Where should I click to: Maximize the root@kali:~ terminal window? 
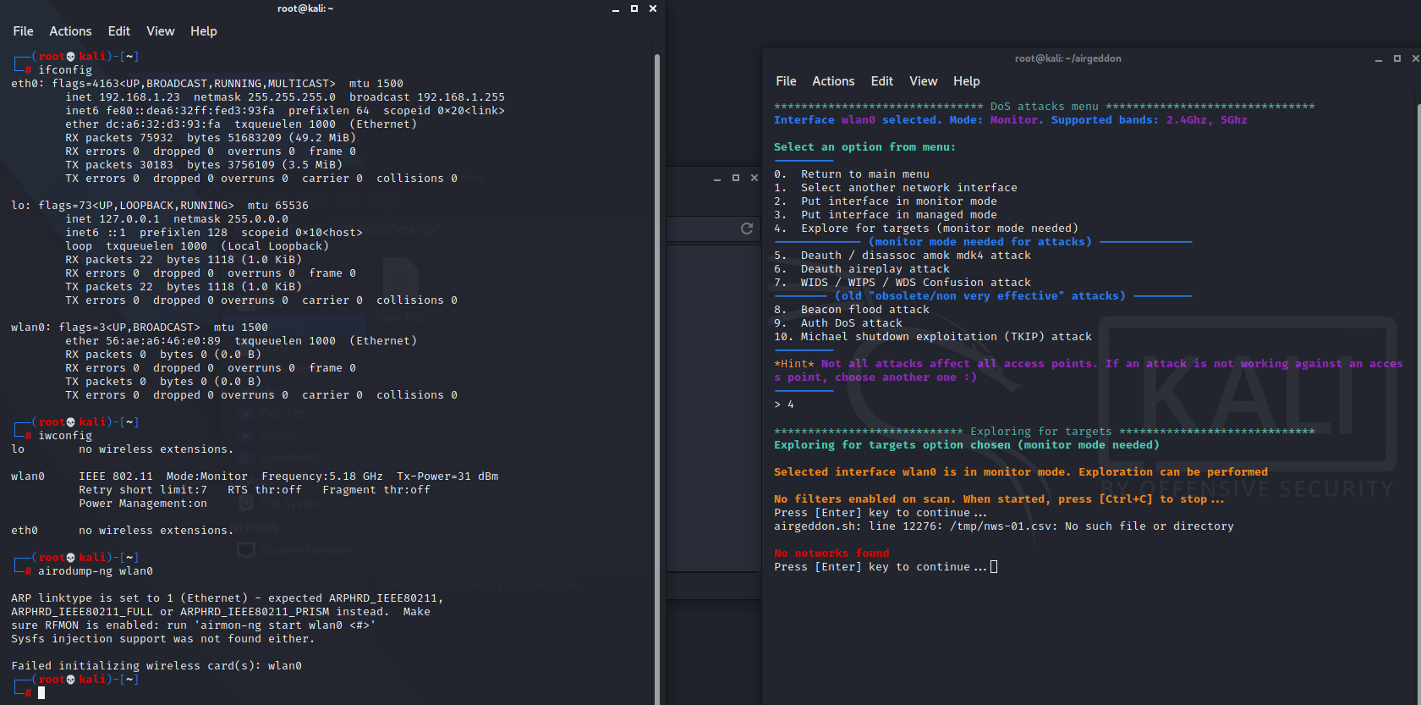[x=634, y=8]
